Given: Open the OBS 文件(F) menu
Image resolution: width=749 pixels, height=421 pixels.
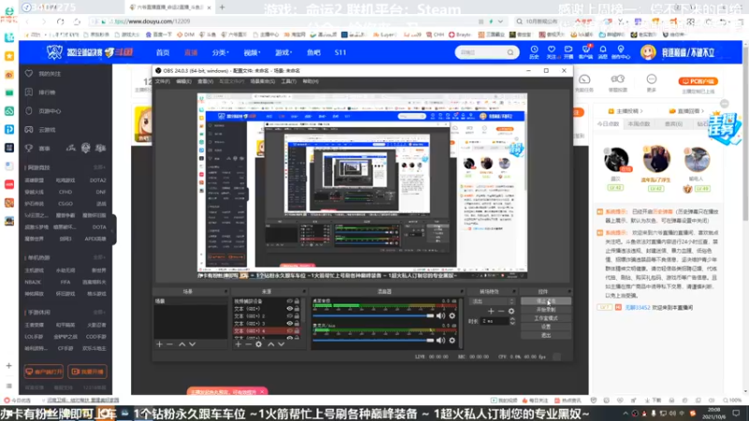Looking at the screenshot, I should point(162,81).
